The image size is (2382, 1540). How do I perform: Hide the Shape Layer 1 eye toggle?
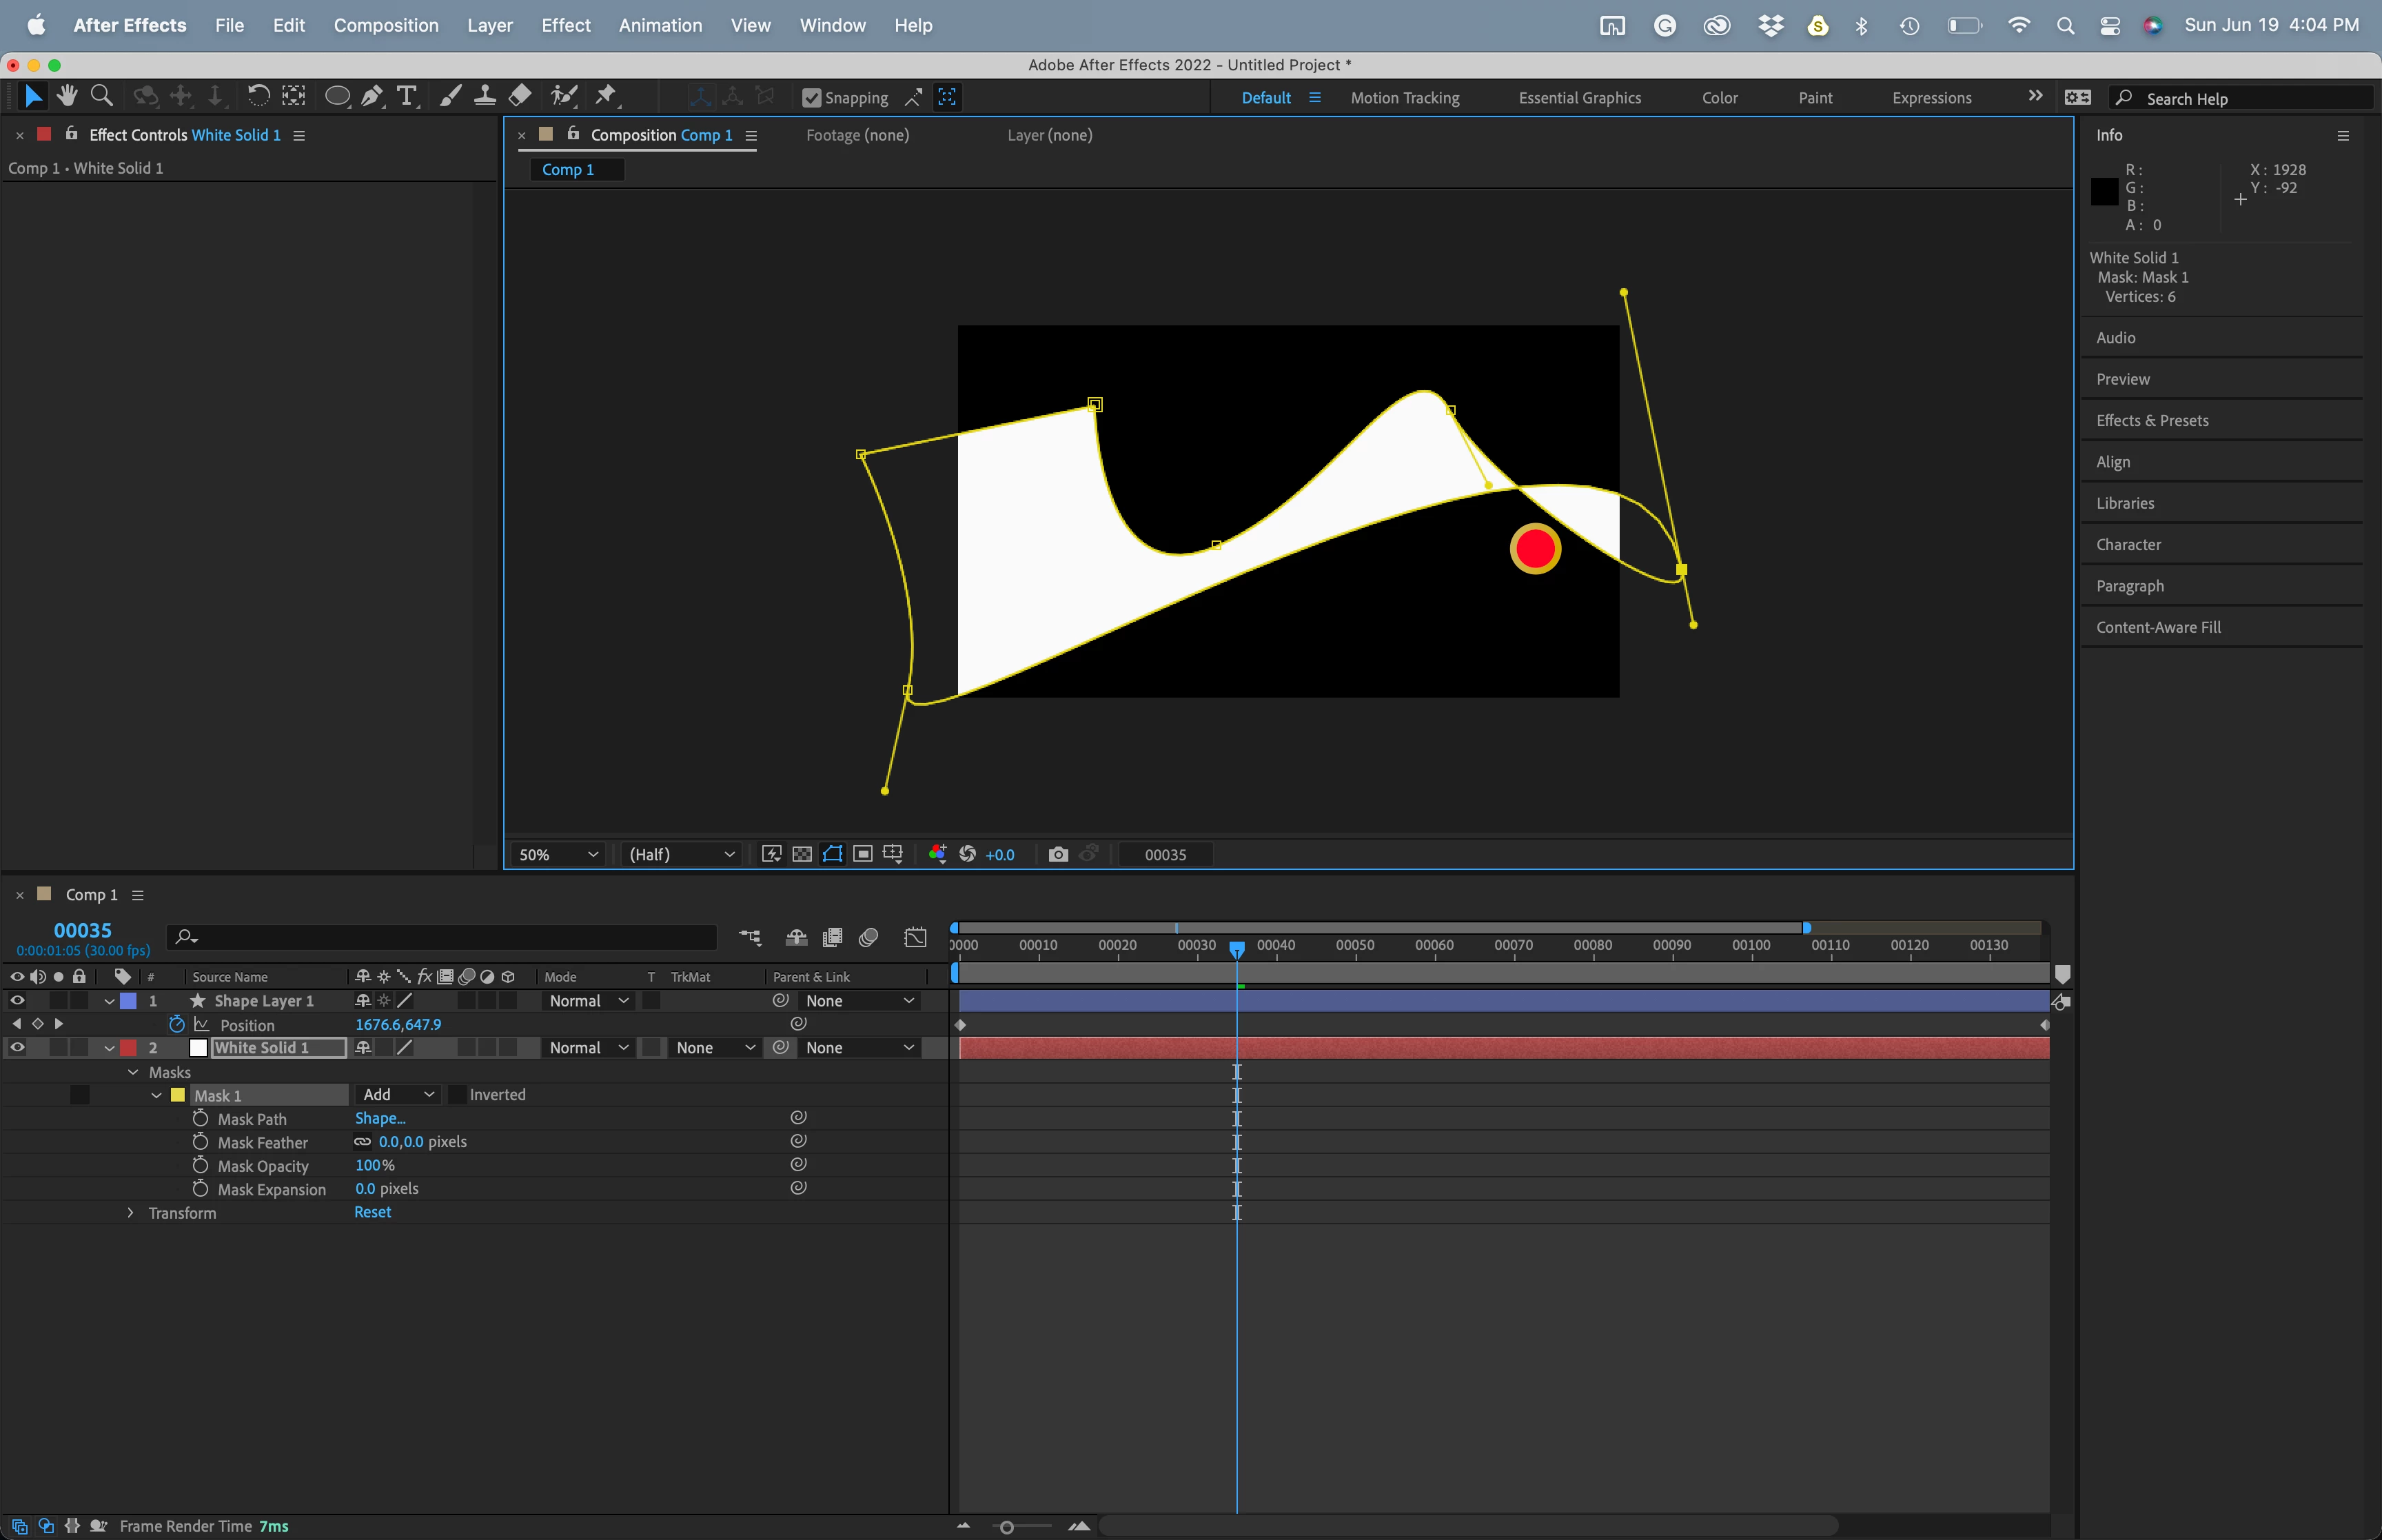17,1000
